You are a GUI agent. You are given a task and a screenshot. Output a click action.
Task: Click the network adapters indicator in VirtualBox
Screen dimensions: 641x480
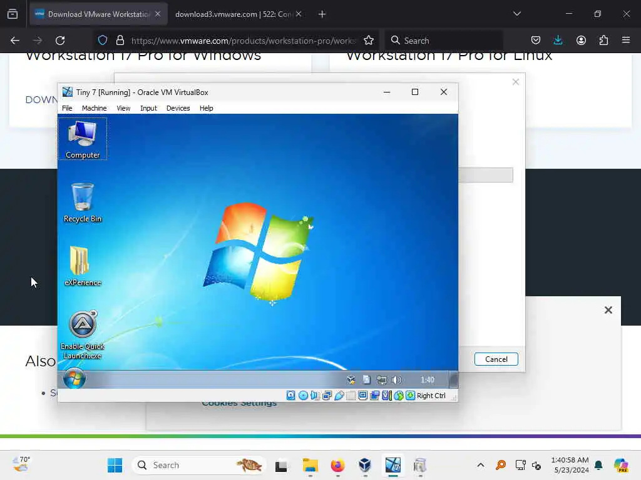click(x=327, y=396)
